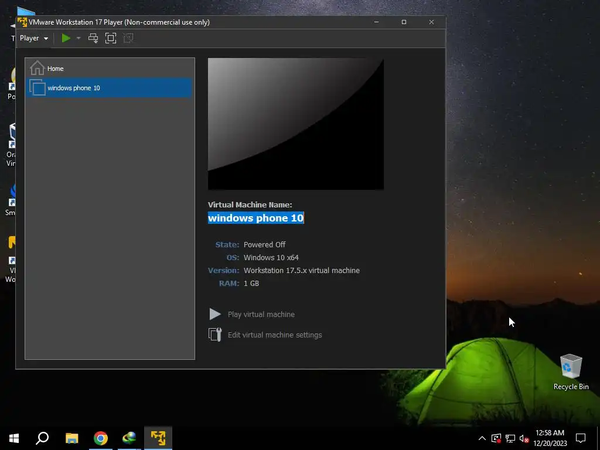The image size is (600, 450).
Task: Close the VMware Workstation Player window
Action: [432, 22]
